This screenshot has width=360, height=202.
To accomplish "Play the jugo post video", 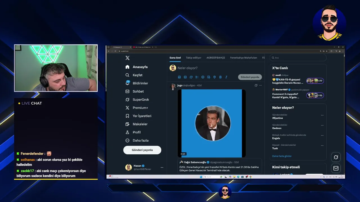I will [x=211, y=123].
